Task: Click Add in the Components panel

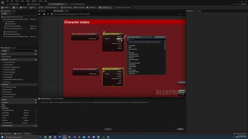Action: [x=4, y=14]
